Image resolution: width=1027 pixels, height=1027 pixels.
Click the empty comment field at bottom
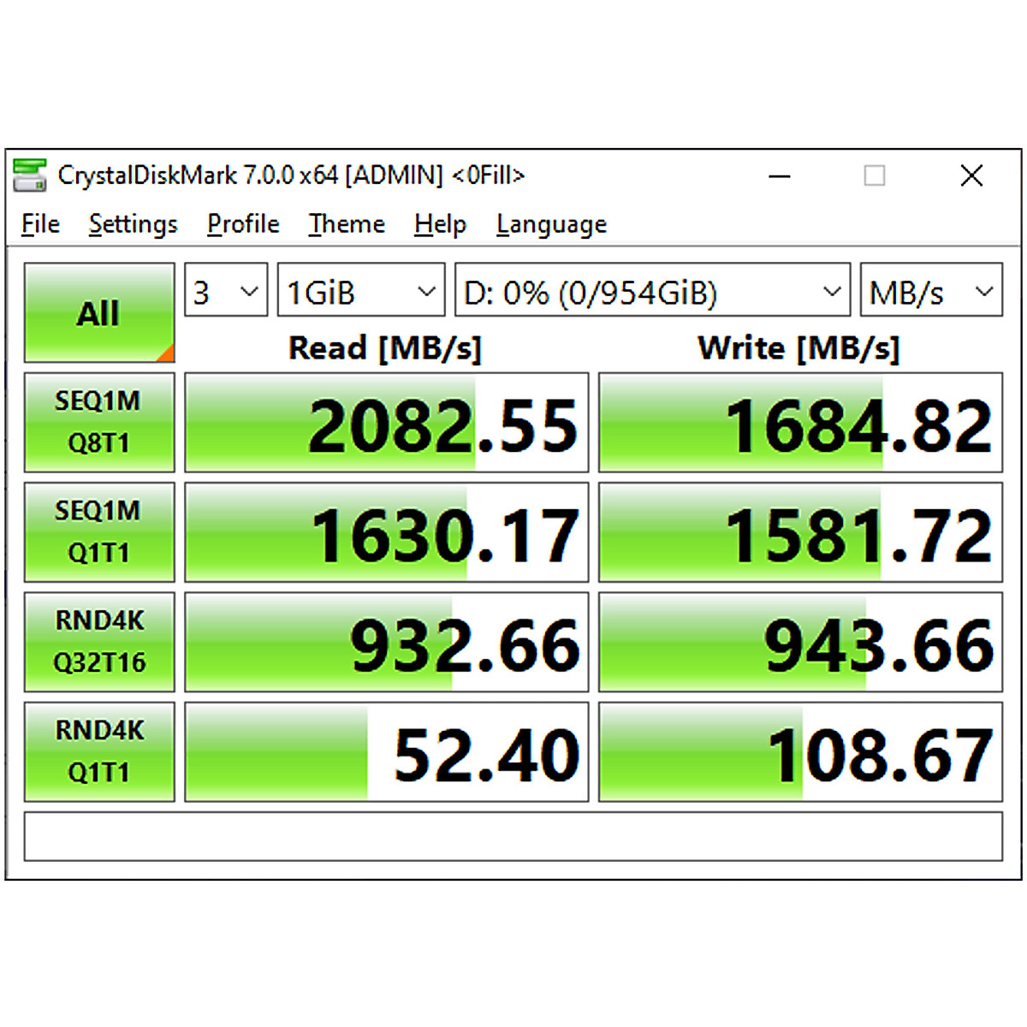click(513, 836)
